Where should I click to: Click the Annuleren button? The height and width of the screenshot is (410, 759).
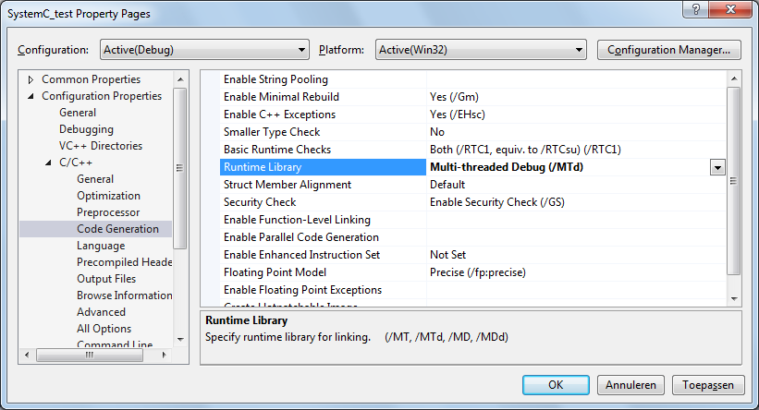click(x=630, y=384)
